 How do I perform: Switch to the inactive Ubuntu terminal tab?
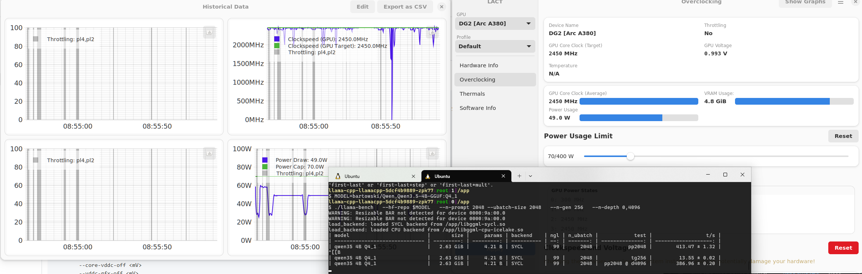(x=375, y=176)
